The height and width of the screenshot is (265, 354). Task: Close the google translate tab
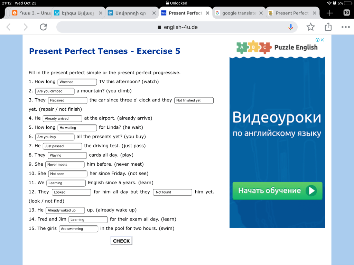click(x=261, y=13)
